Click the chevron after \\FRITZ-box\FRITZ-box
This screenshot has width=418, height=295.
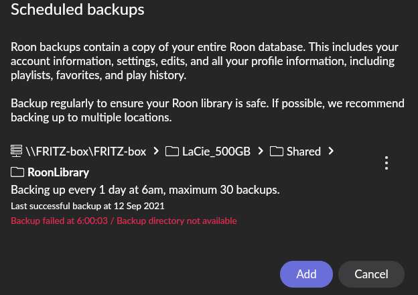(156, 152)
